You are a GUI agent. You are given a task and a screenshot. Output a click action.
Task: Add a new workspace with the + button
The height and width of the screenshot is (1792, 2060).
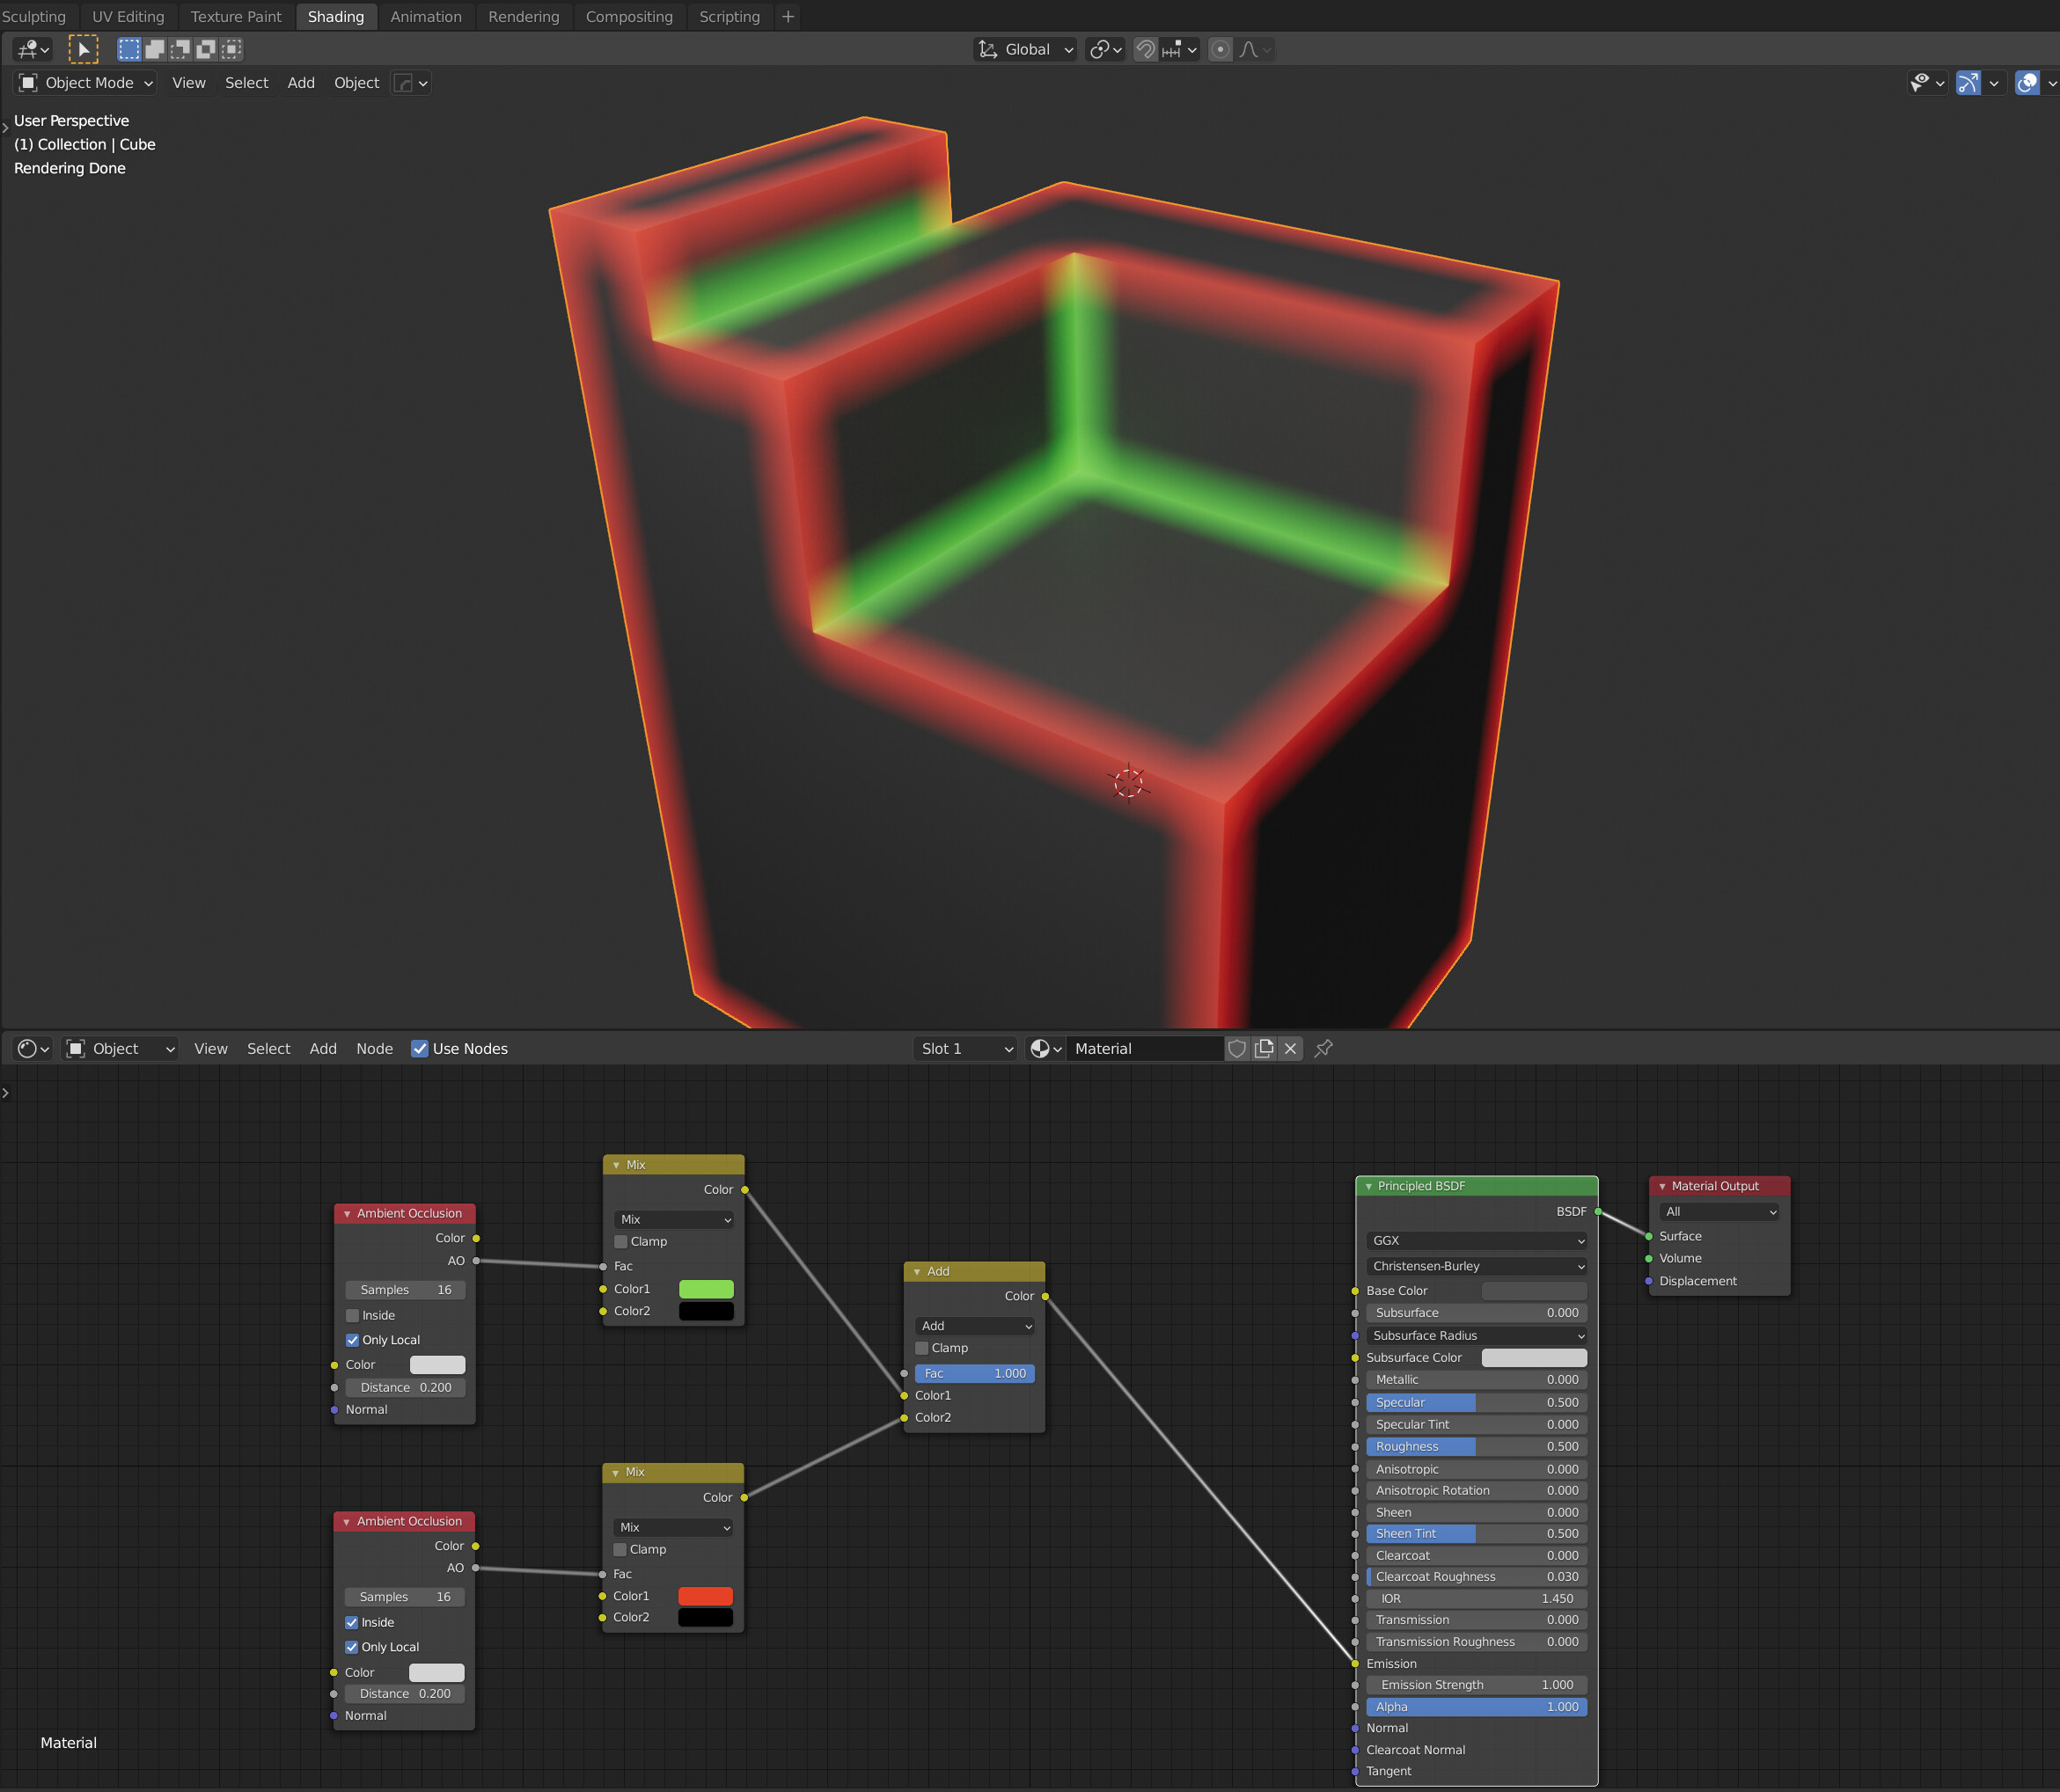tap(788, 16)
